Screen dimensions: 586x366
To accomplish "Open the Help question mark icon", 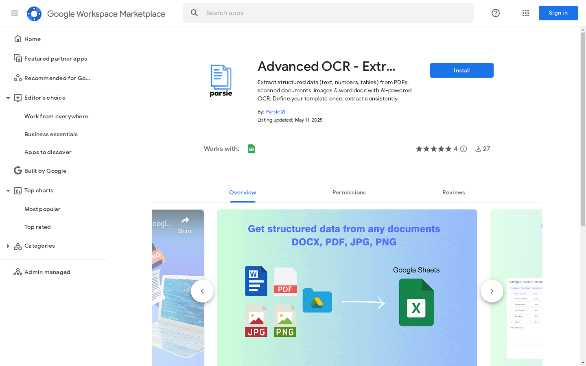I will pos(496,13).
